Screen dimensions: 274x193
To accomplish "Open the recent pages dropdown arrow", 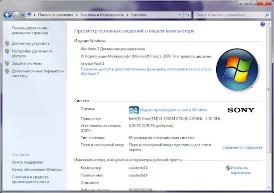I will tap(23, 15).
